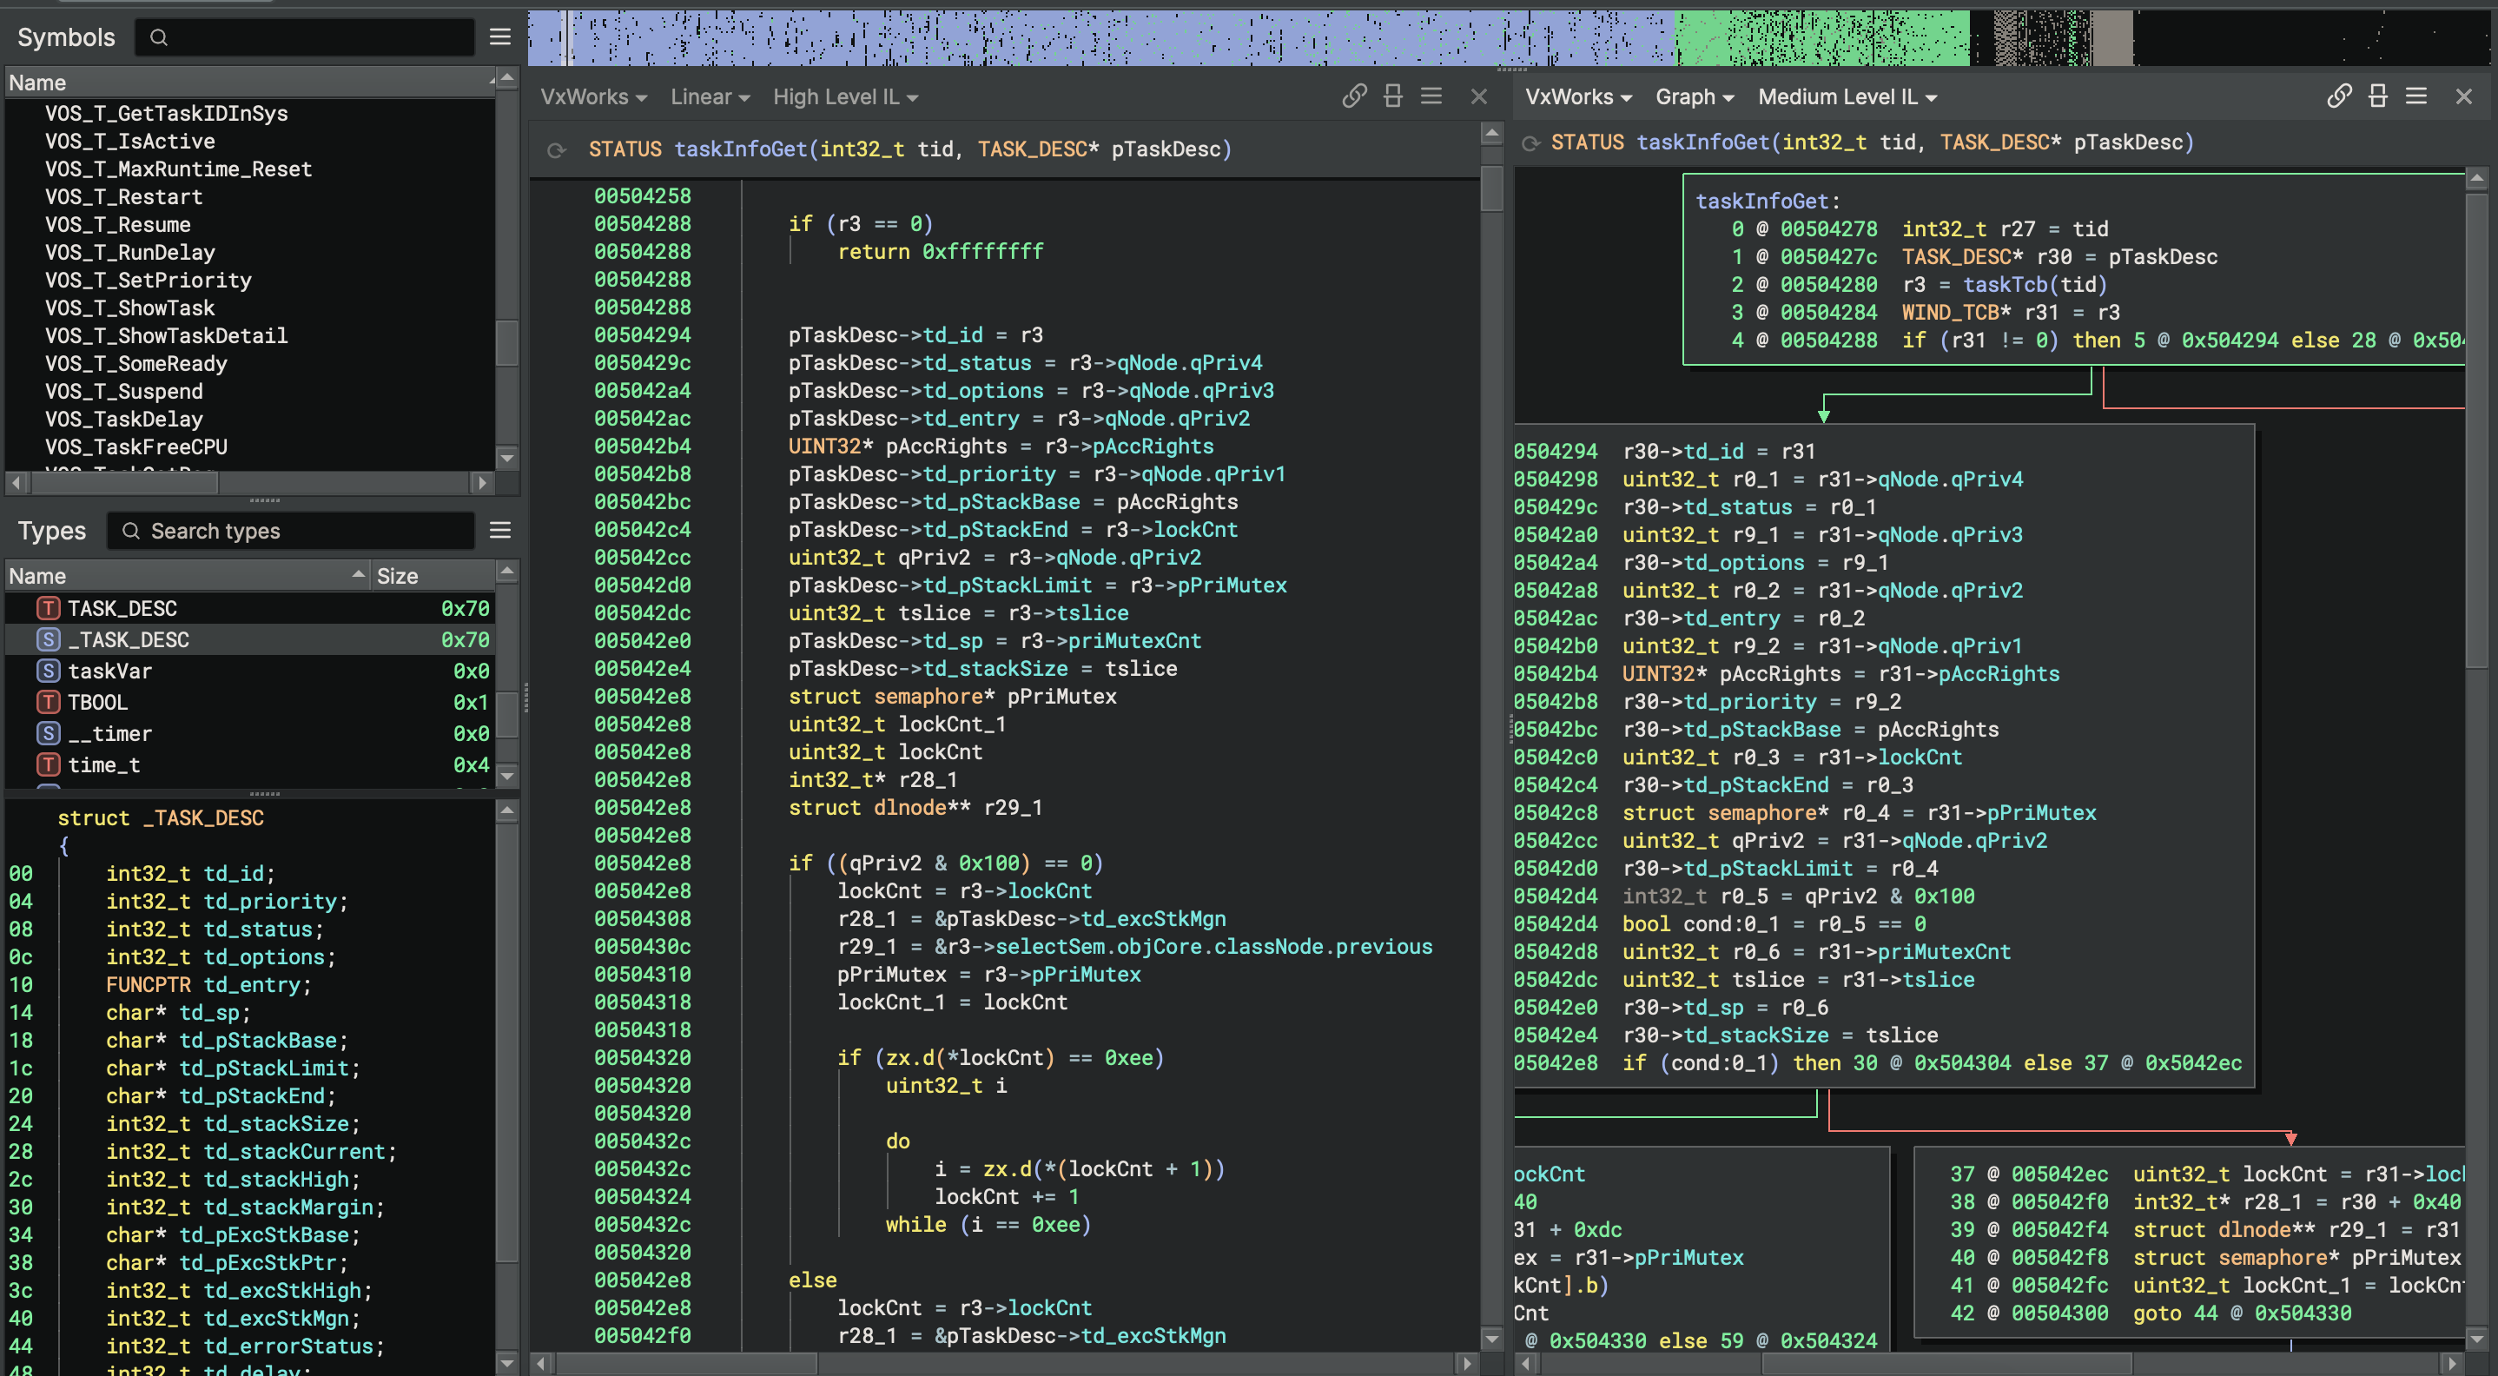2498x1376 pixels.
Task: Toggle the sync-location link icon in Linear pane
Action: coord(1355,96)
